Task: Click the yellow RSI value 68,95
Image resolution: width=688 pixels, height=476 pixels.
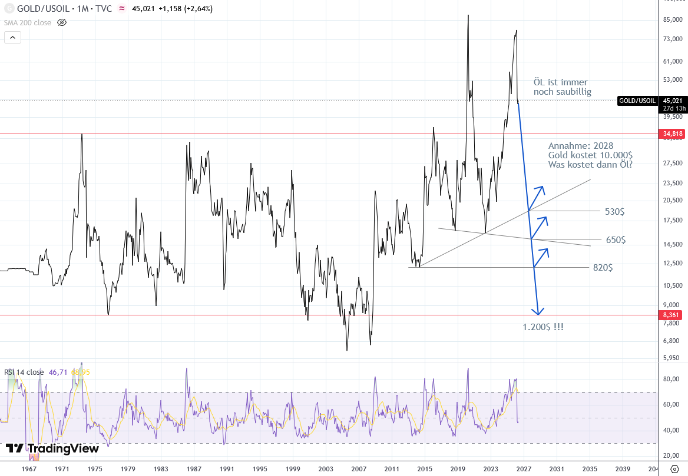Action: click(81, 372)
